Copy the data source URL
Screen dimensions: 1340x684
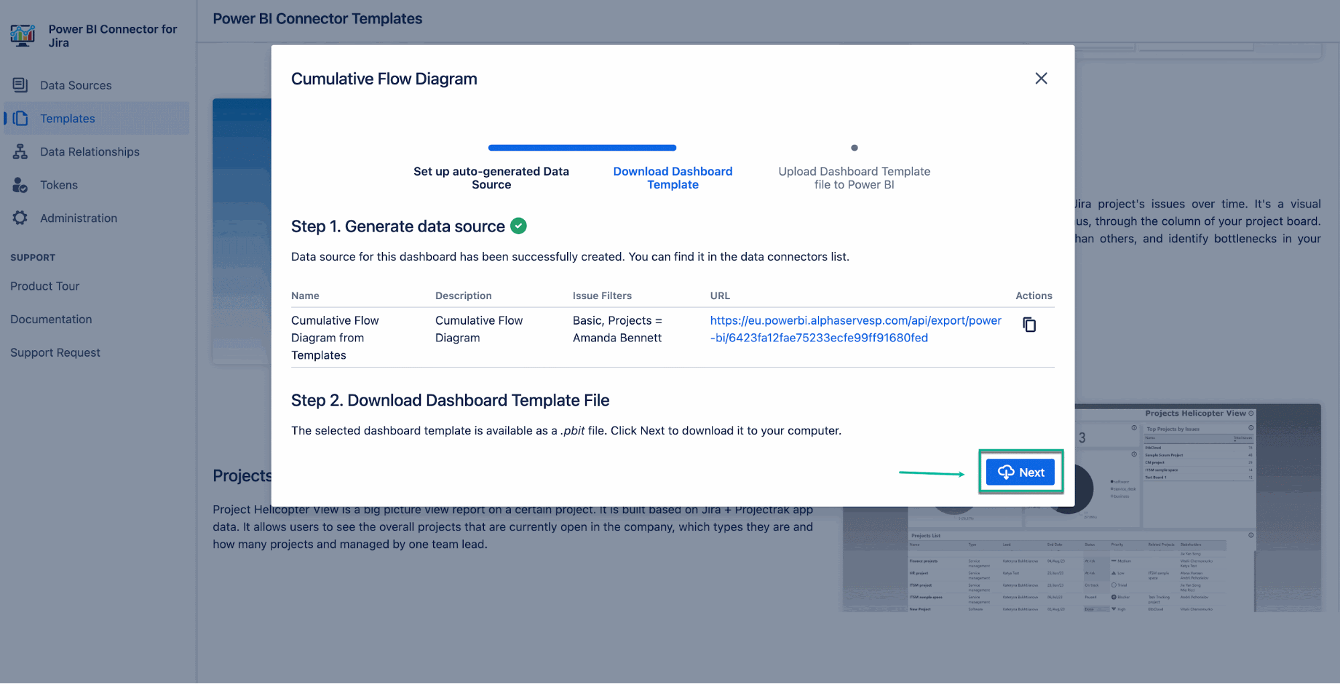(x=1030, y=325)
